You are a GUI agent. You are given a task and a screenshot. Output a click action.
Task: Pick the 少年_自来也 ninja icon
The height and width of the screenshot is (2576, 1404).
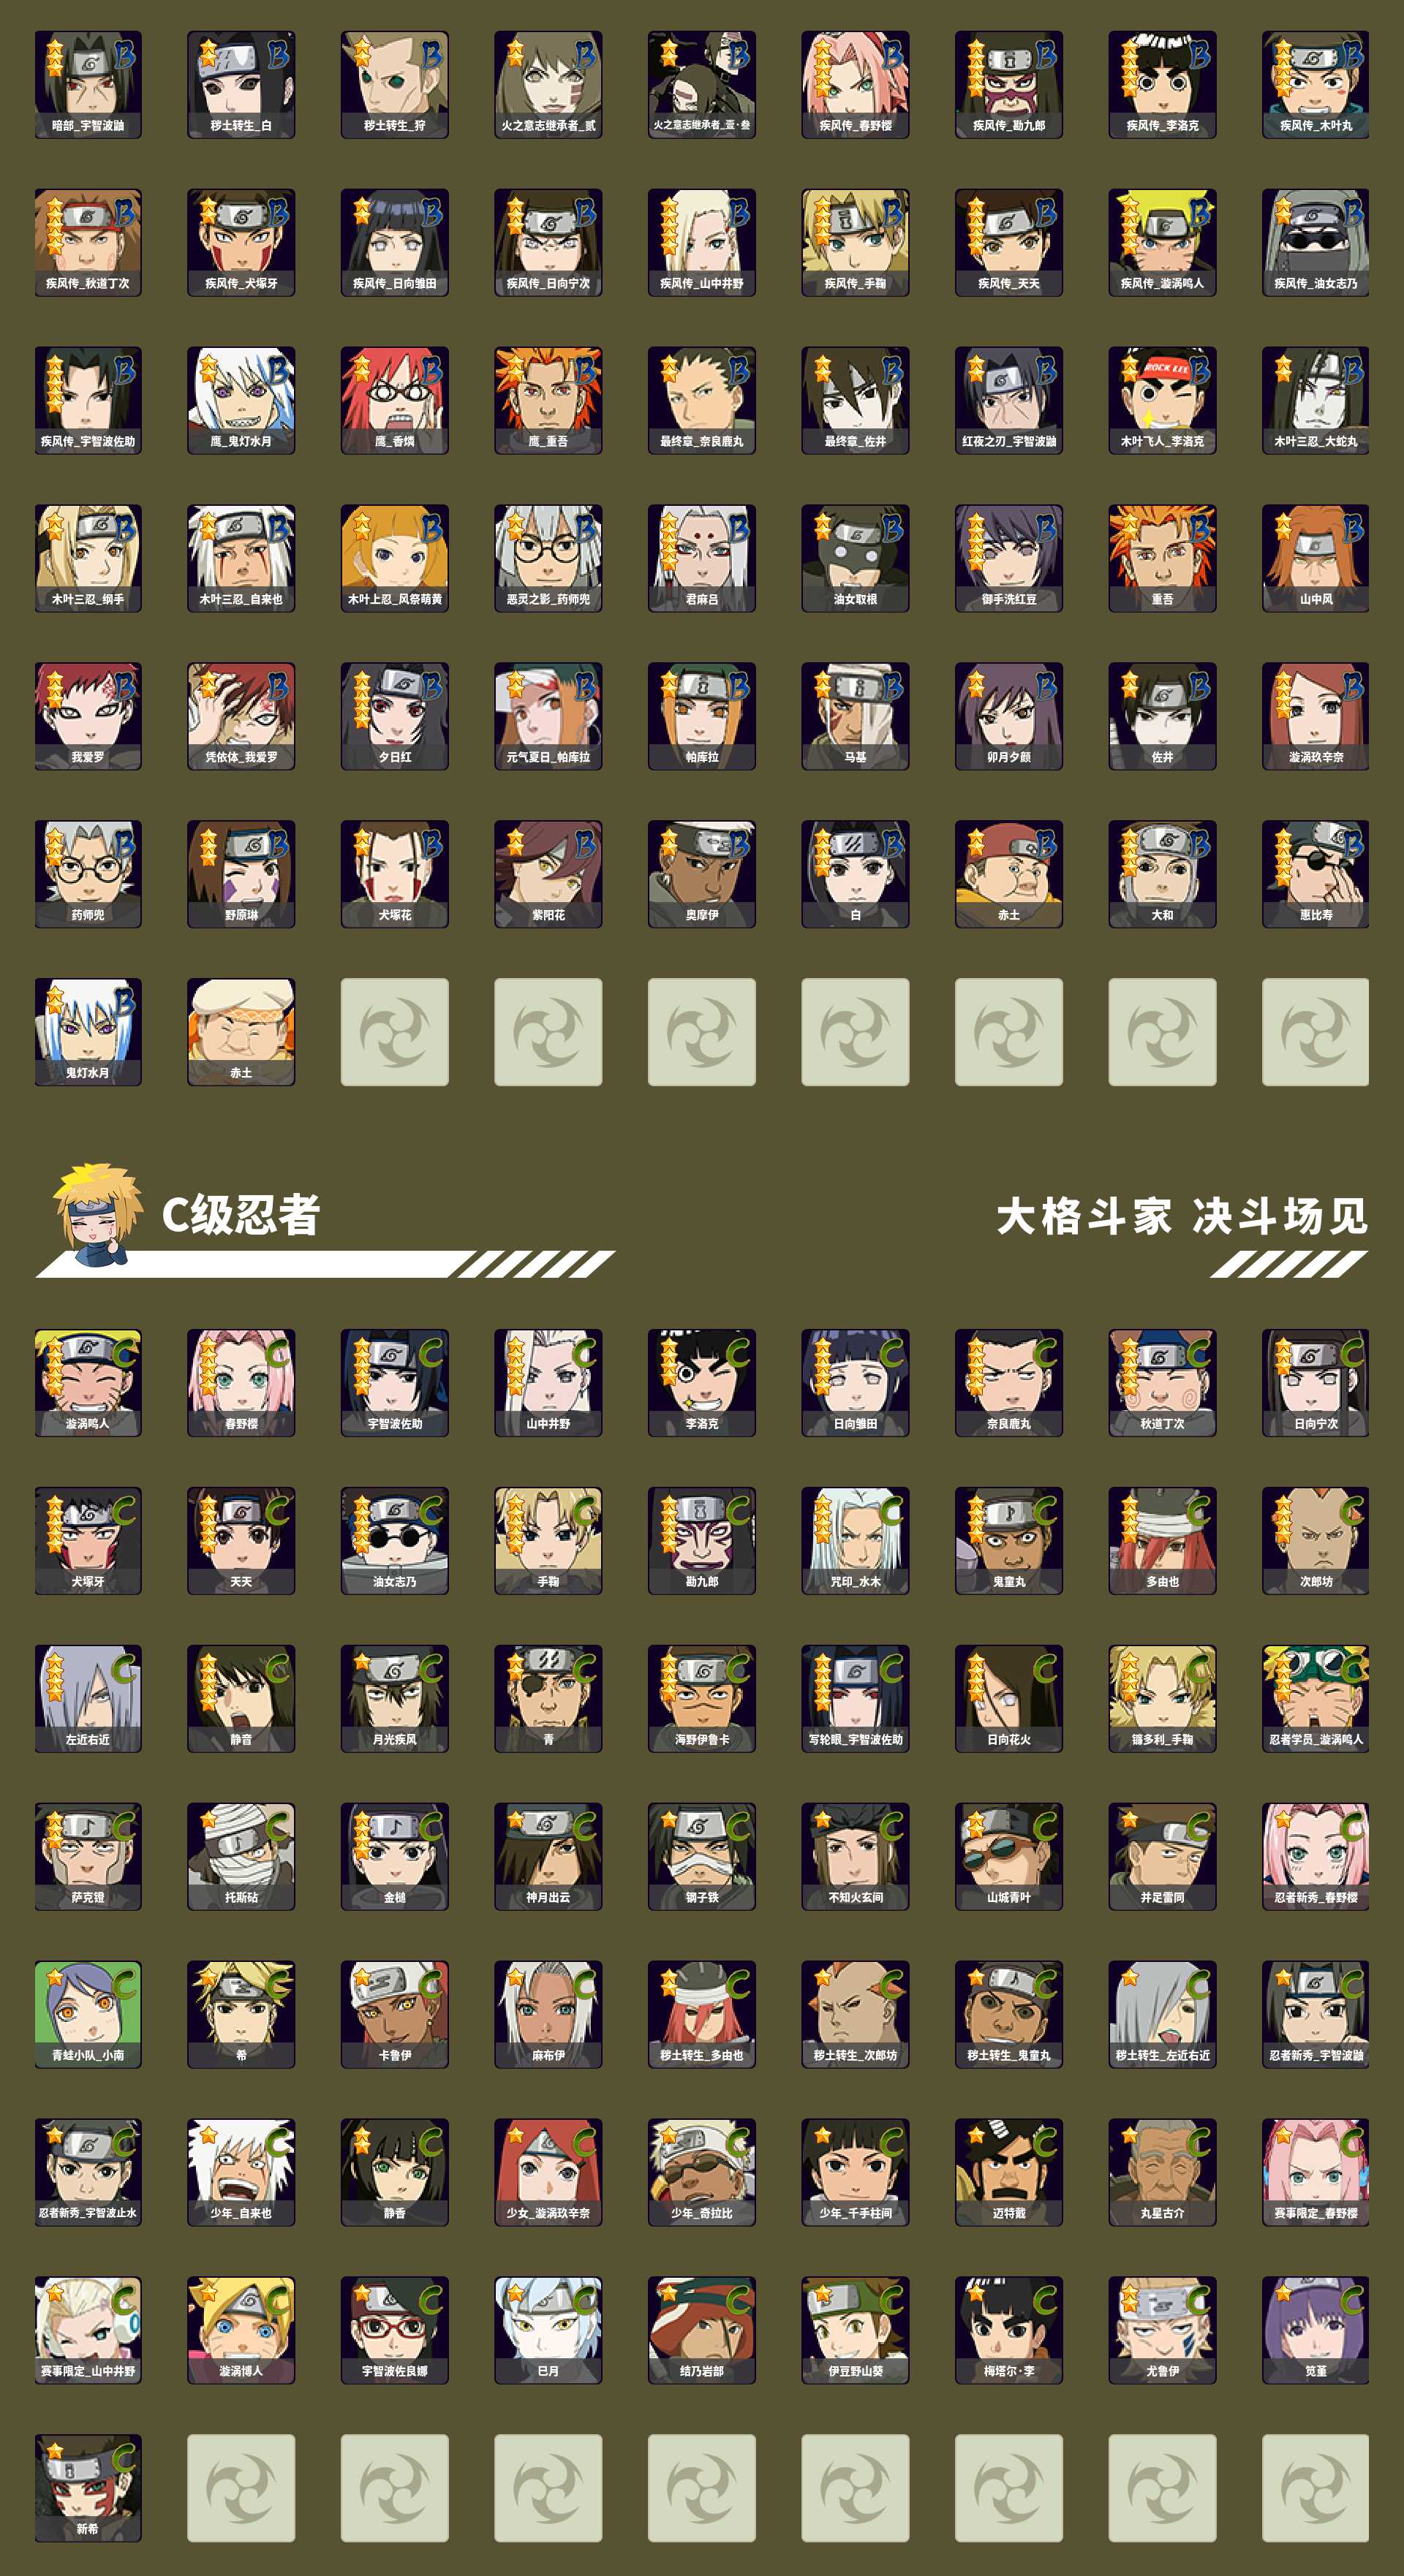(241, 2172)
